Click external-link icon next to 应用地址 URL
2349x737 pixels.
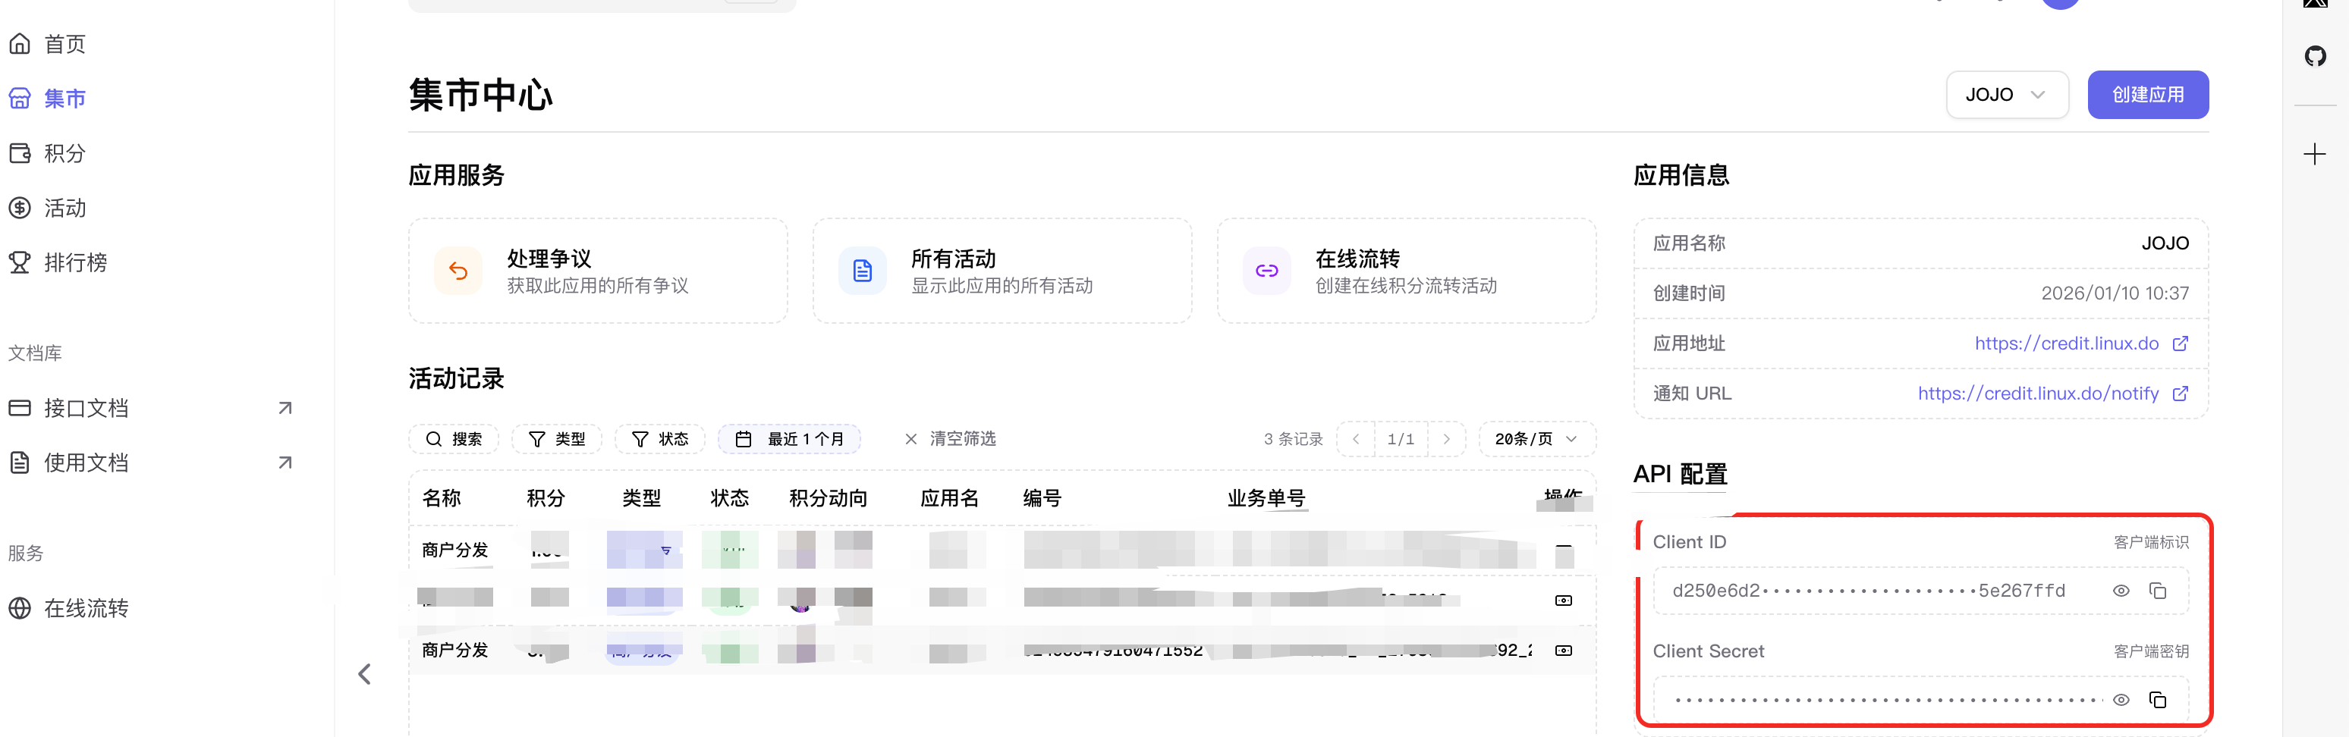2181,343
